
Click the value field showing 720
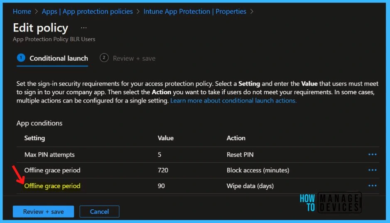click(163, 170)
